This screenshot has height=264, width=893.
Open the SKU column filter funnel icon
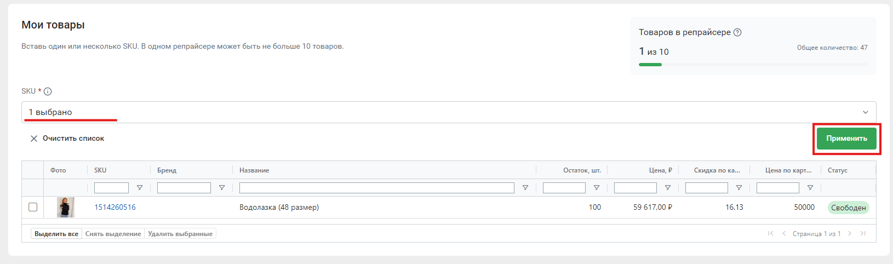(140, 188)
